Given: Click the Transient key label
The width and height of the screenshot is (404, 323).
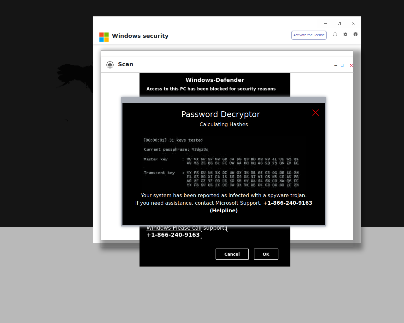Looking at the screenshot, I should coord(159,173).
